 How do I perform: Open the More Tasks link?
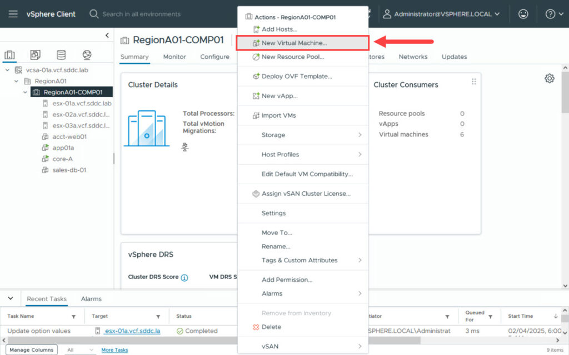coord(114,350)
